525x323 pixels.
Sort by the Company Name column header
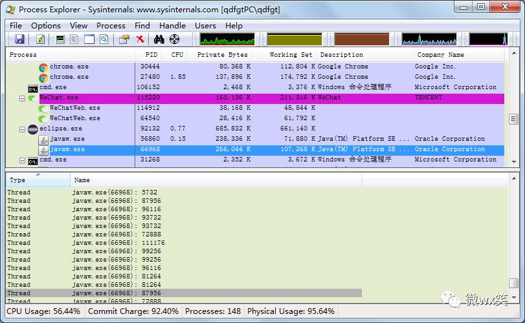[x=459, y=55]
